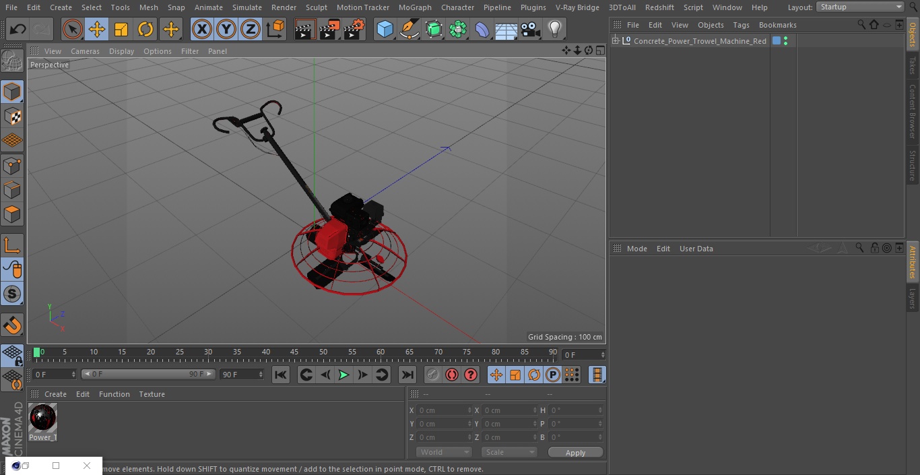
Task: Open Edit Render Settings icon
Action: coord(354,29)
